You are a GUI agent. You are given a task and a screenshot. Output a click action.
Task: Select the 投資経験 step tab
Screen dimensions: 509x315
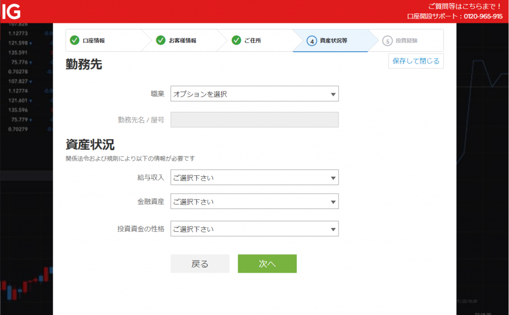406,40
